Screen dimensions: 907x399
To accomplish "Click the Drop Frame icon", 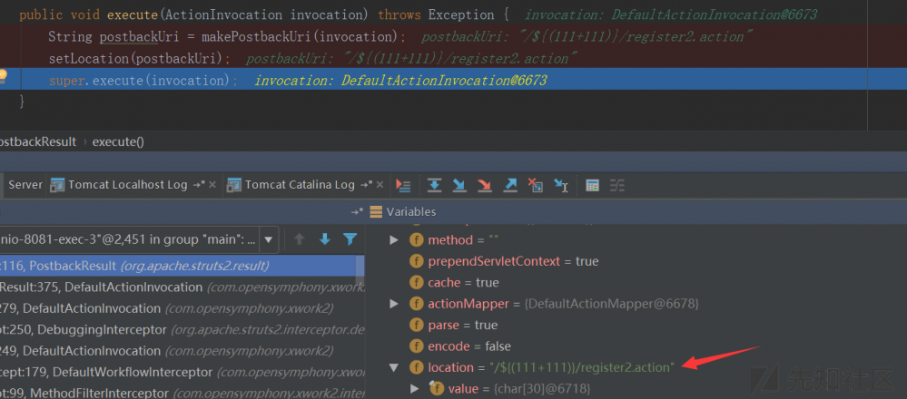I will point(535,185).
